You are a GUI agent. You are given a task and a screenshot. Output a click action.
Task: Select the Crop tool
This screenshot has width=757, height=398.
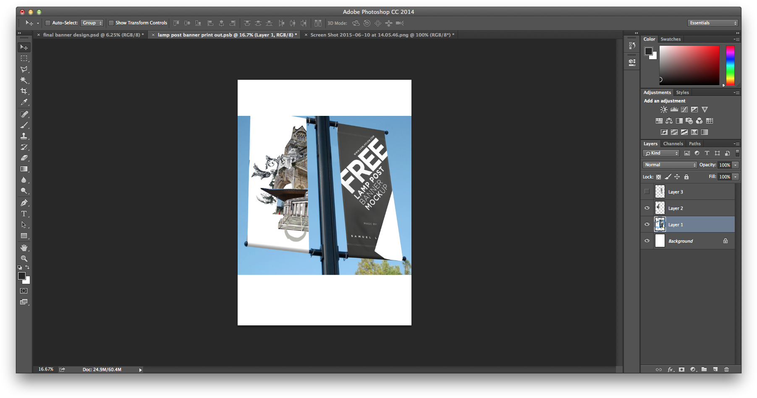(24, 91)
